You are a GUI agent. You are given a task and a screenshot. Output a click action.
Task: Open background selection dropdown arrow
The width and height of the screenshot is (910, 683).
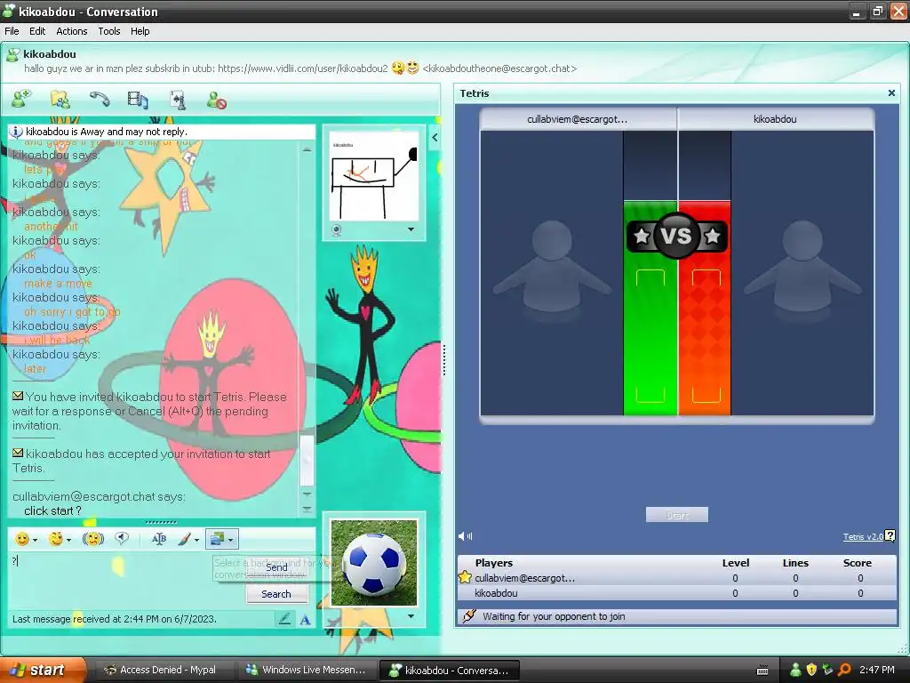[x=231, y=540]
